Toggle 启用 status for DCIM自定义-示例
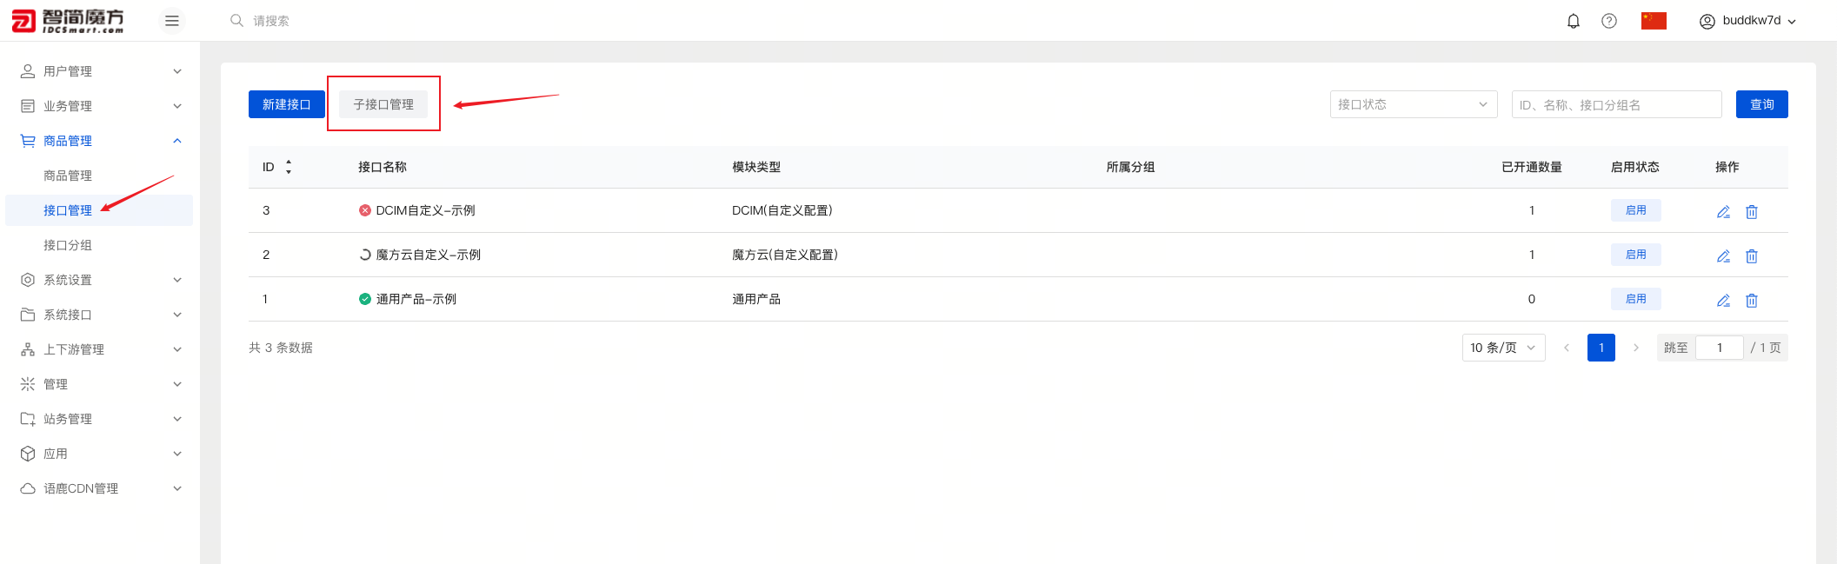This screenshot has height=564, width=1837. [x=1635, y=210]
